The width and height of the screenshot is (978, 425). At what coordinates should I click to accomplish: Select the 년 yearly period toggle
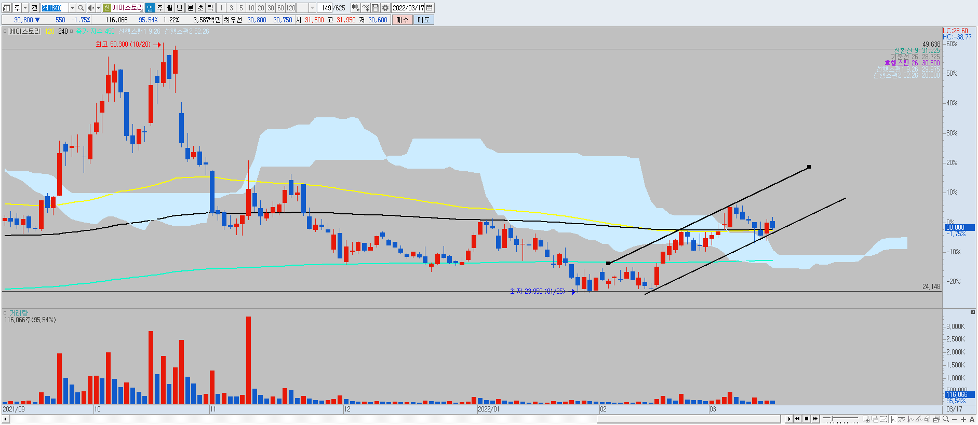[180, 8]
